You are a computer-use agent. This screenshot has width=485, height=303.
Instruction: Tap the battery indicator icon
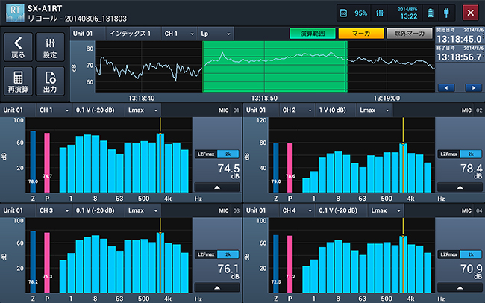[x=431, y=13]
